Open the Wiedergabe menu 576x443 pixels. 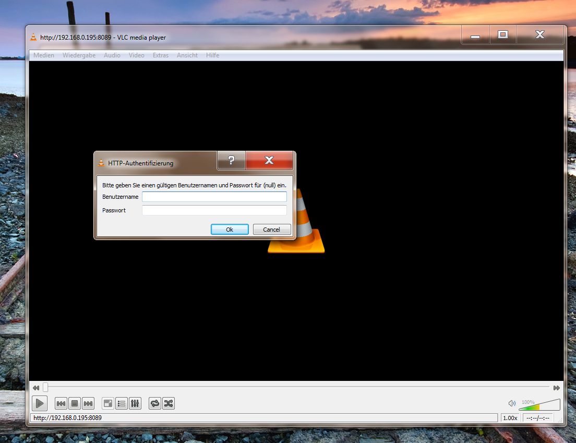coord(79,55)
